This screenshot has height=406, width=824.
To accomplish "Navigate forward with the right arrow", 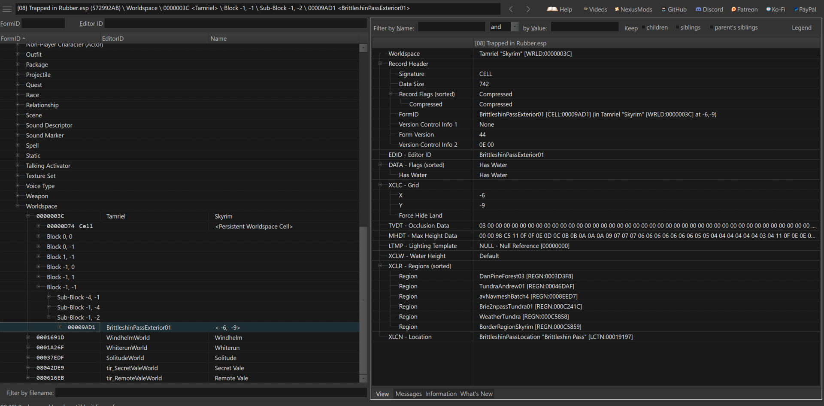I will (528, 9).
